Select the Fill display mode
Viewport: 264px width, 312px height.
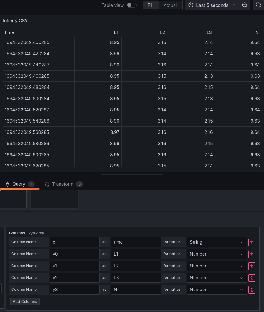pyautogui.click(x=151, y=5)
